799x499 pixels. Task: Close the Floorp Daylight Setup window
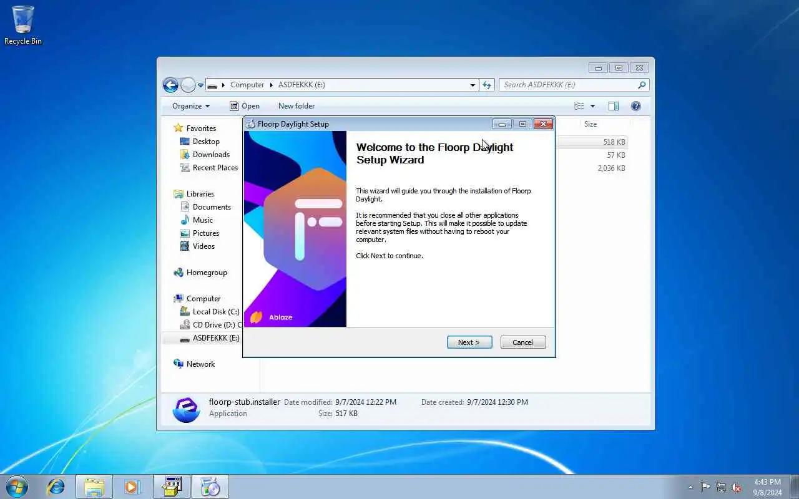[544, 124]
